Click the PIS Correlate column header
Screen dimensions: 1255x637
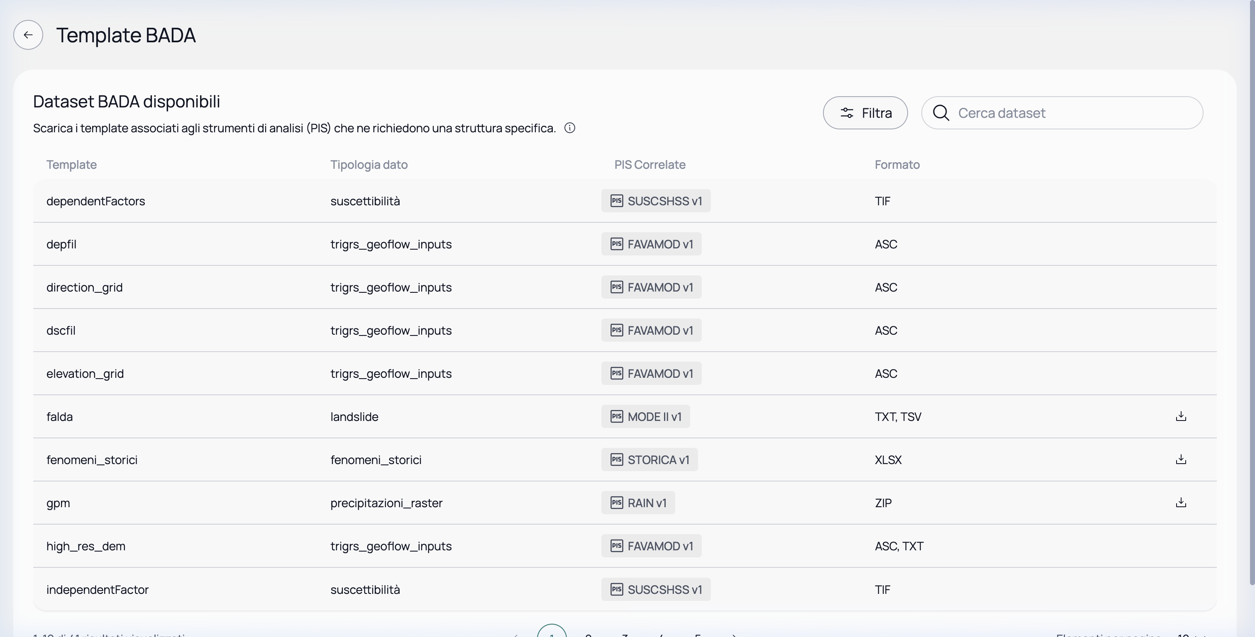coord(650,165)
